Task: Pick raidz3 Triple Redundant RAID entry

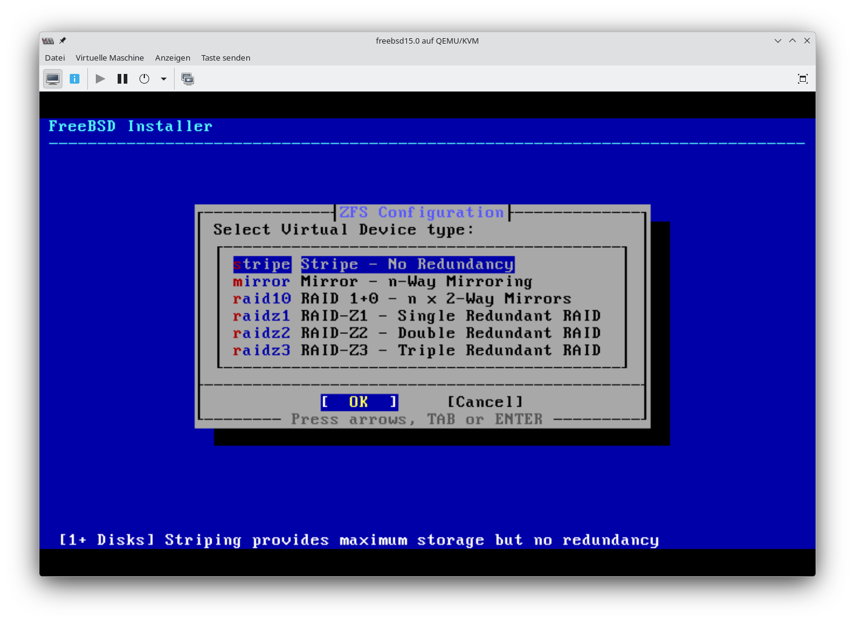Action: 416,350
